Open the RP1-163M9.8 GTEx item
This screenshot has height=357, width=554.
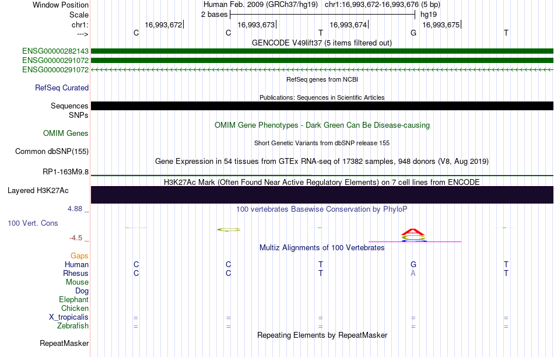(x=65, y=171)
